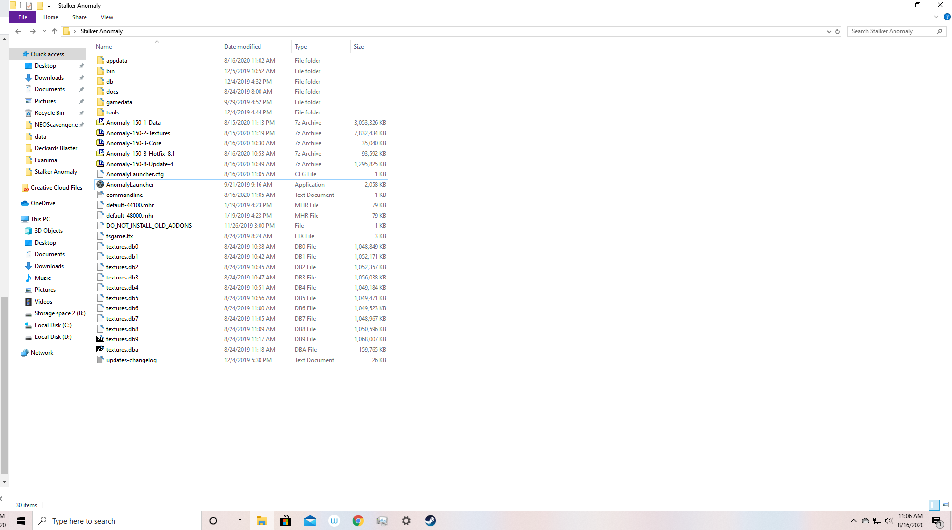This screenshot has width=952, height=530.
Task: Select AnomalyLauncher application icon
Action: click(x=100, y=184)
